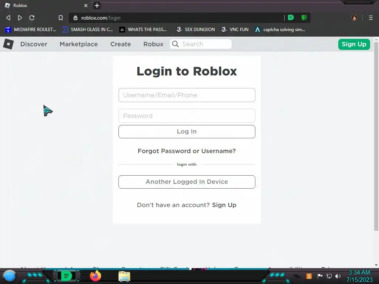The image size is (379, 284).
Task: Choose Another Logged In Device login
Action: click(187, 182)
